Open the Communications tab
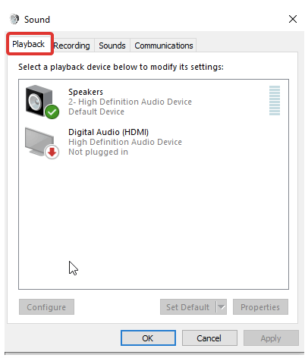Viewport: 305px width, 358px height. tap(164, 46)
